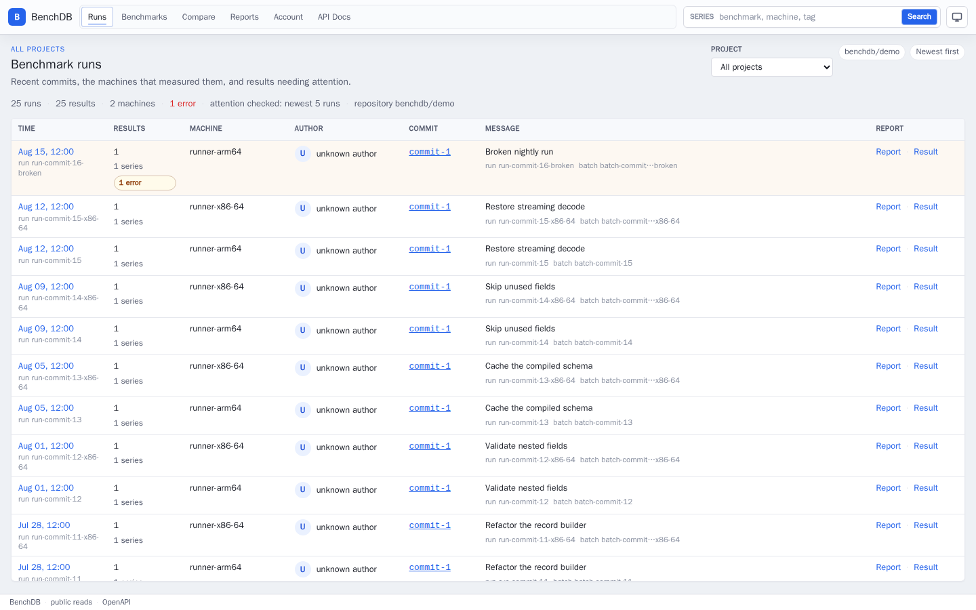976x610 pixels.
Task: Open the Runs tab
Action: pos(97,17)
